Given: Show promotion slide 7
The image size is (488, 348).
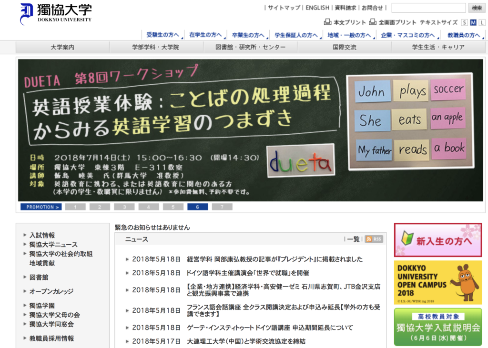Looking at the screenshot, I should click(x=222, y=207).
